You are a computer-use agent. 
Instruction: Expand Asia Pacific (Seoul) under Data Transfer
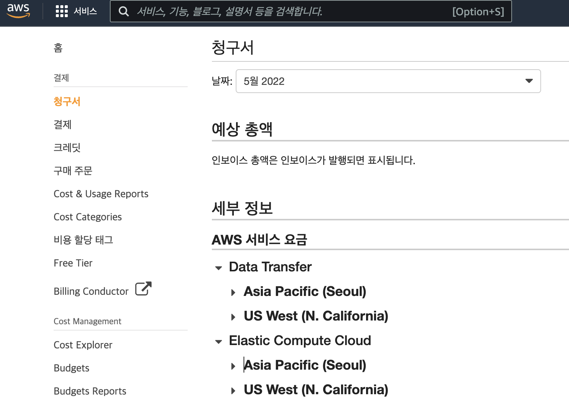click(x=233, y=293)
